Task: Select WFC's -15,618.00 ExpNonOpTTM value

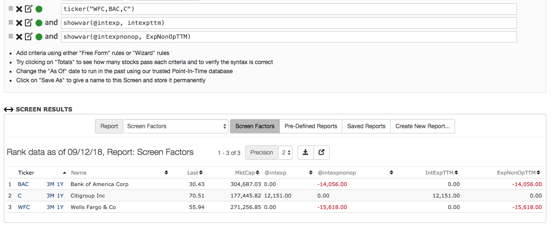Action: tap(527, 208)
